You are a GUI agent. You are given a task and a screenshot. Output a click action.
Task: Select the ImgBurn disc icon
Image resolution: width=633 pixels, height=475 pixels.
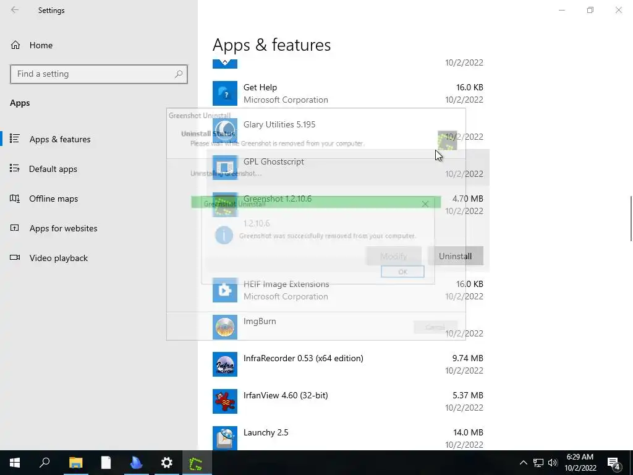coord(225,327)
